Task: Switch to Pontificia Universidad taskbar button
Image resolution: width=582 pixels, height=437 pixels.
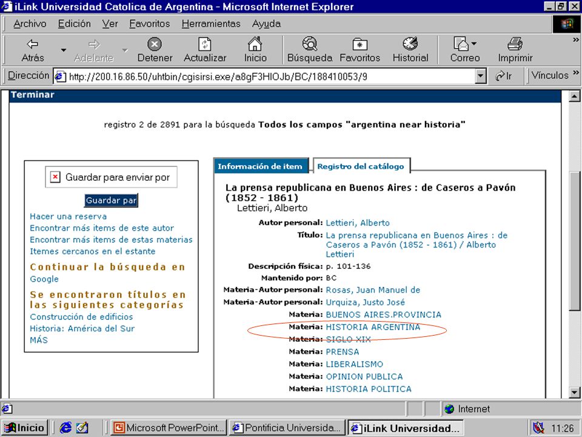Action: 287,428
